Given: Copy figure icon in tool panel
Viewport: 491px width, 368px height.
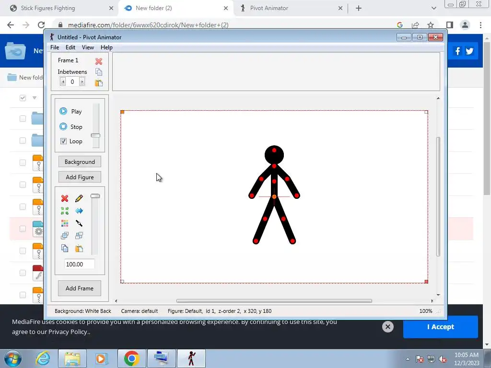Looking at the screenshot, I should (65, 248).
